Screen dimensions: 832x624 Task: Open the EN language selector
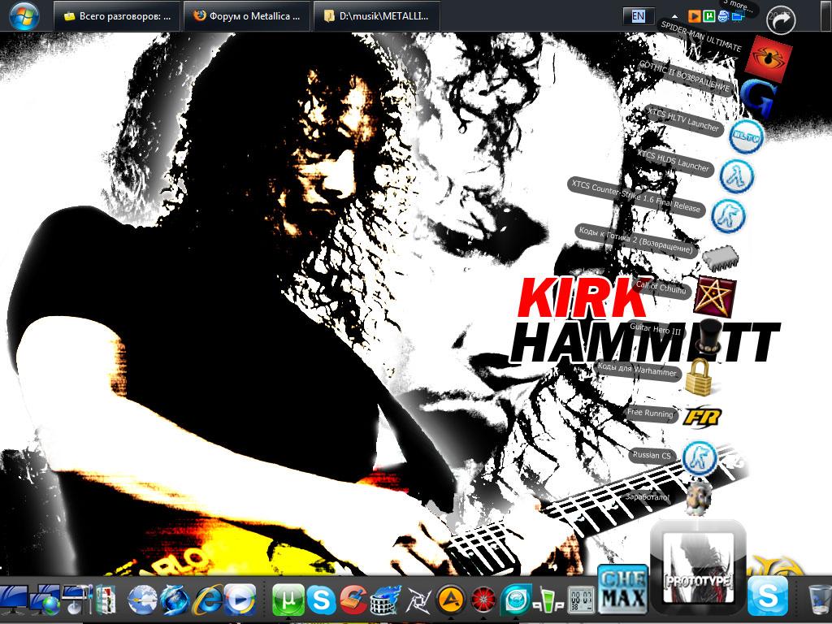coord(639,16)
